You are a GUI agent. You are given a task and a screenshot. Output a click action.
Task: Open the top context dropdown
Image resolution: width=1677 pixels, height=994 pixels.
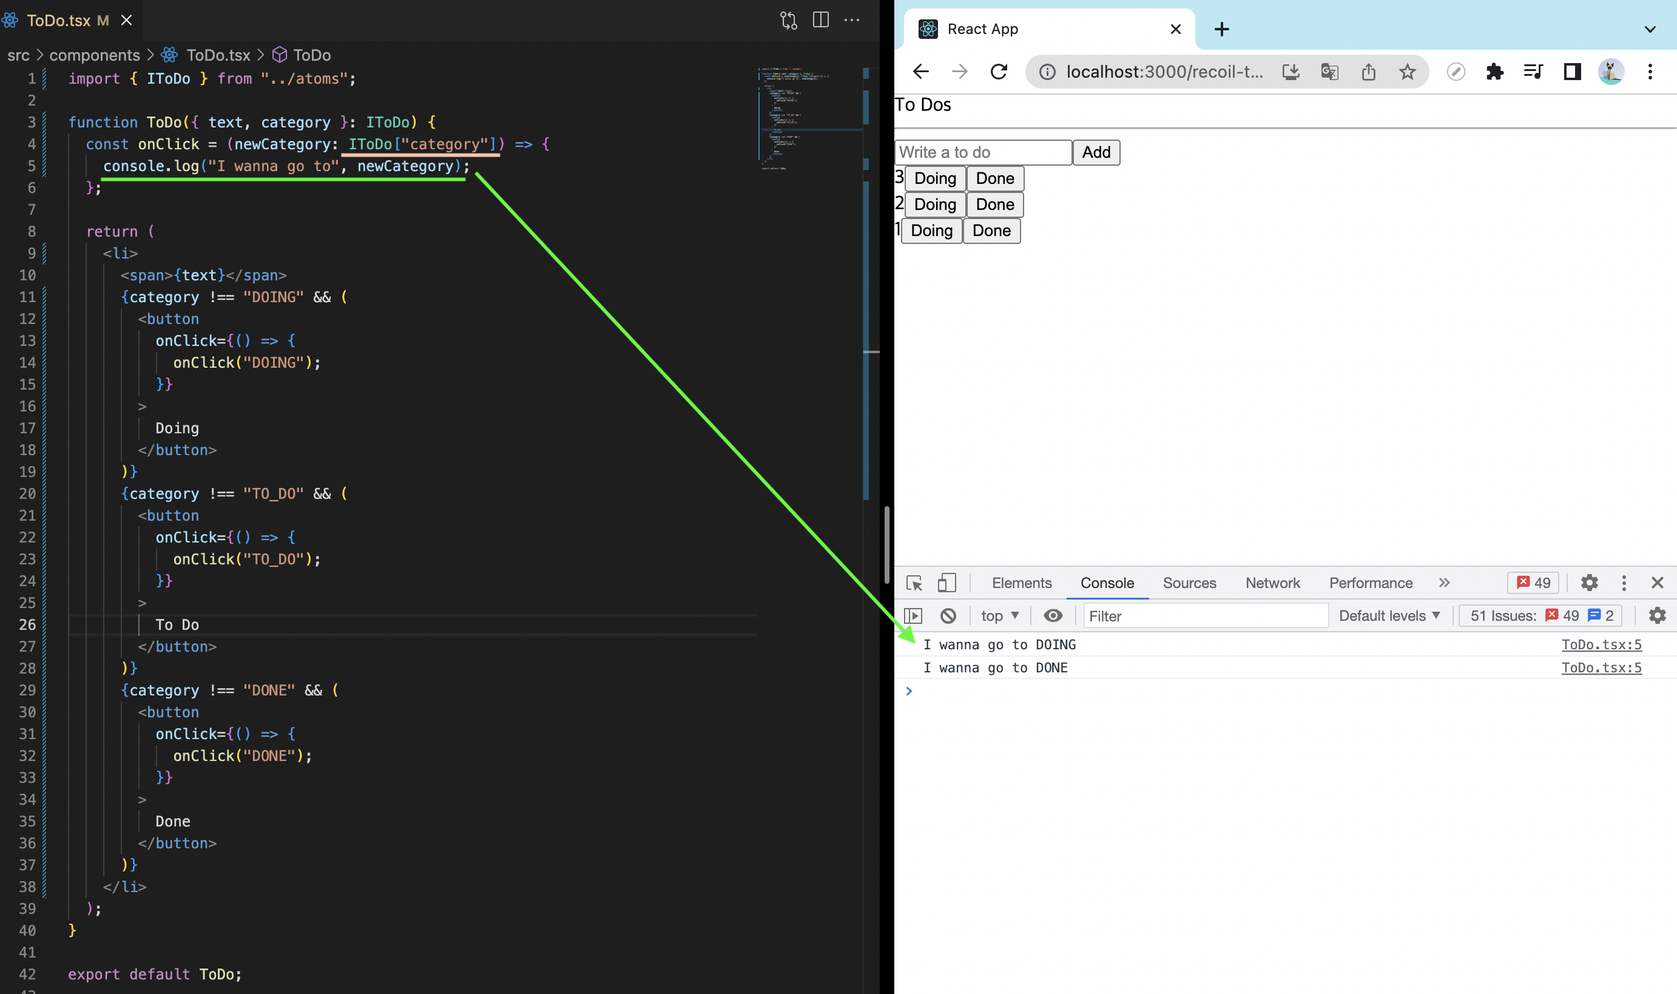point(999,615)
